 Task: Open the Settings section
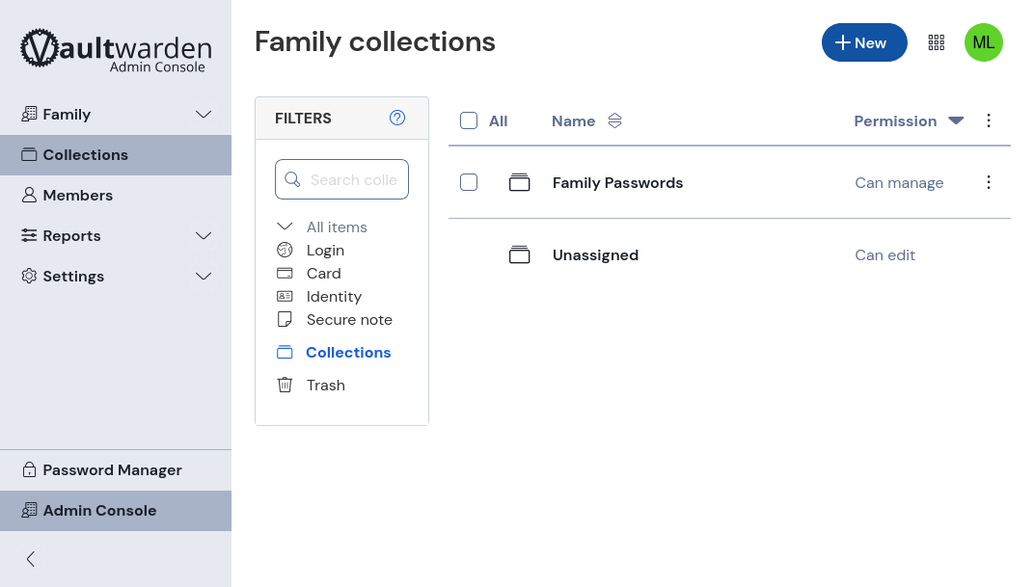pyautogui.click(x=73, y=277)
